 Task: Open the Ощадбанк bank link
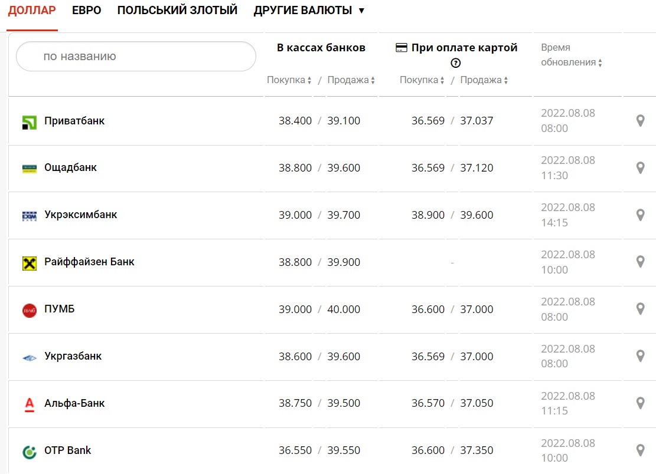(70, 167)
